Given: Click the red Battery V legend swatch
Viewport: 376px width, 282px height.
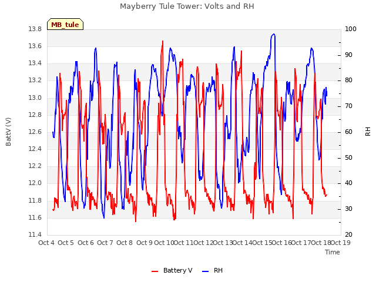Looking at the screenshot, I should [155, 271].
